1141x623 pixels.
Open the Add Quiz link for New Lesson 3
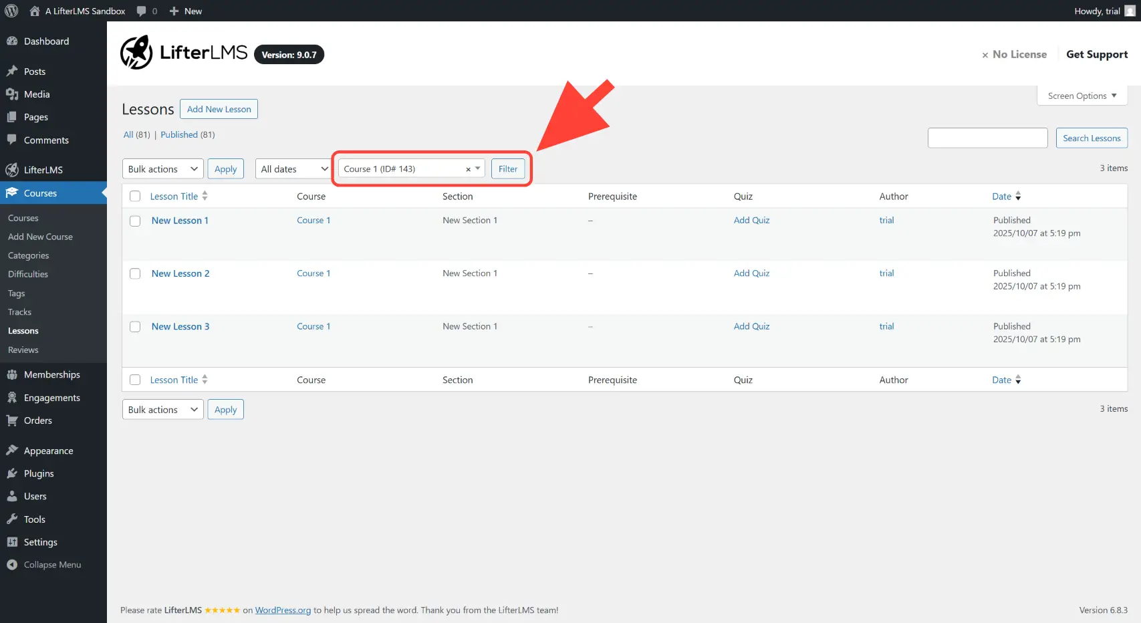(x=751, y=326)
